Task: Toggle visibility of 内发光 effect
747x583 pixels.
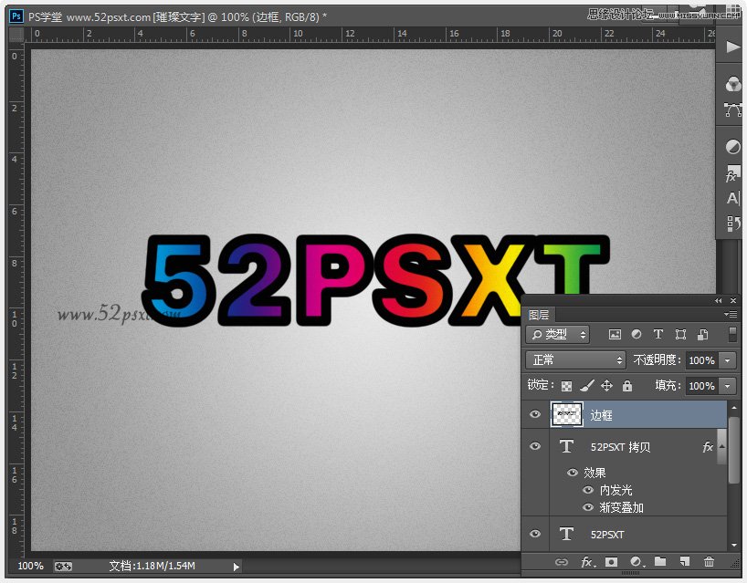Action: (588, 490)
